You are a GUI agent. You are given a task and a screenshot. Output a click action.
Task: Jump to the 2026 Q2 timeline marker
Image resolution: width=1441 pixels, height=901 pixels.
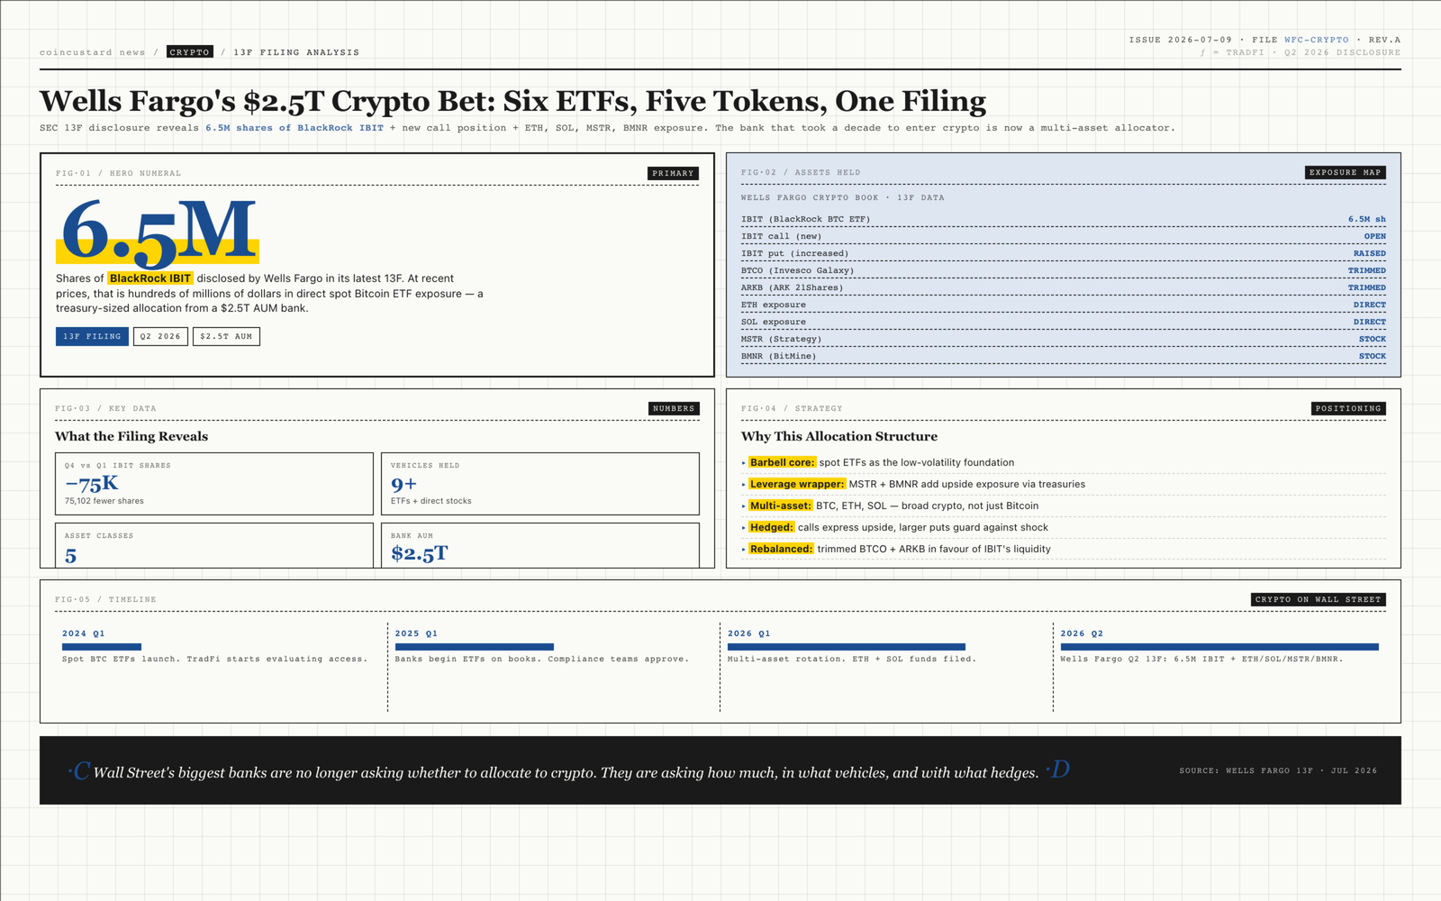coord(1082,633)
